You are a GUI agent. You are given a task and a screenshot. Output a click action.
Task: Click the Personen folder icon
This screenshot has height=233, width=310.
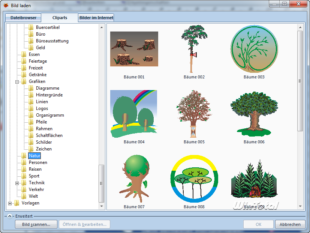(x=24, y=162)
